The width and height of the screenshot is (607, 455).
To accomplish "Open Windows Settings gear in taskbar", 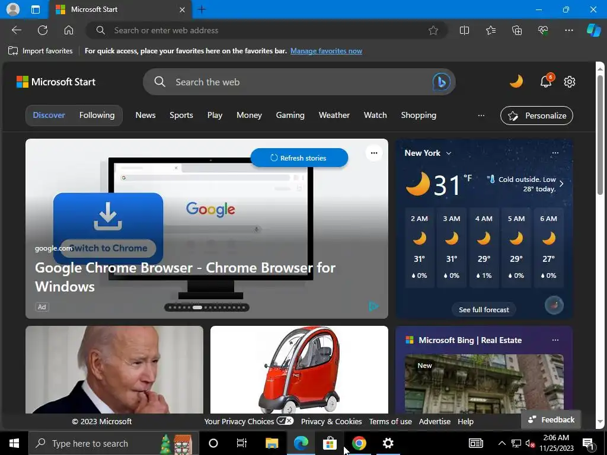I will [388, 443].
